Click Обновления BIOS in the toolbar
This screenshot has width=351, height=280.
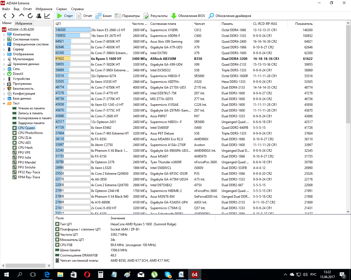(188, 16)
